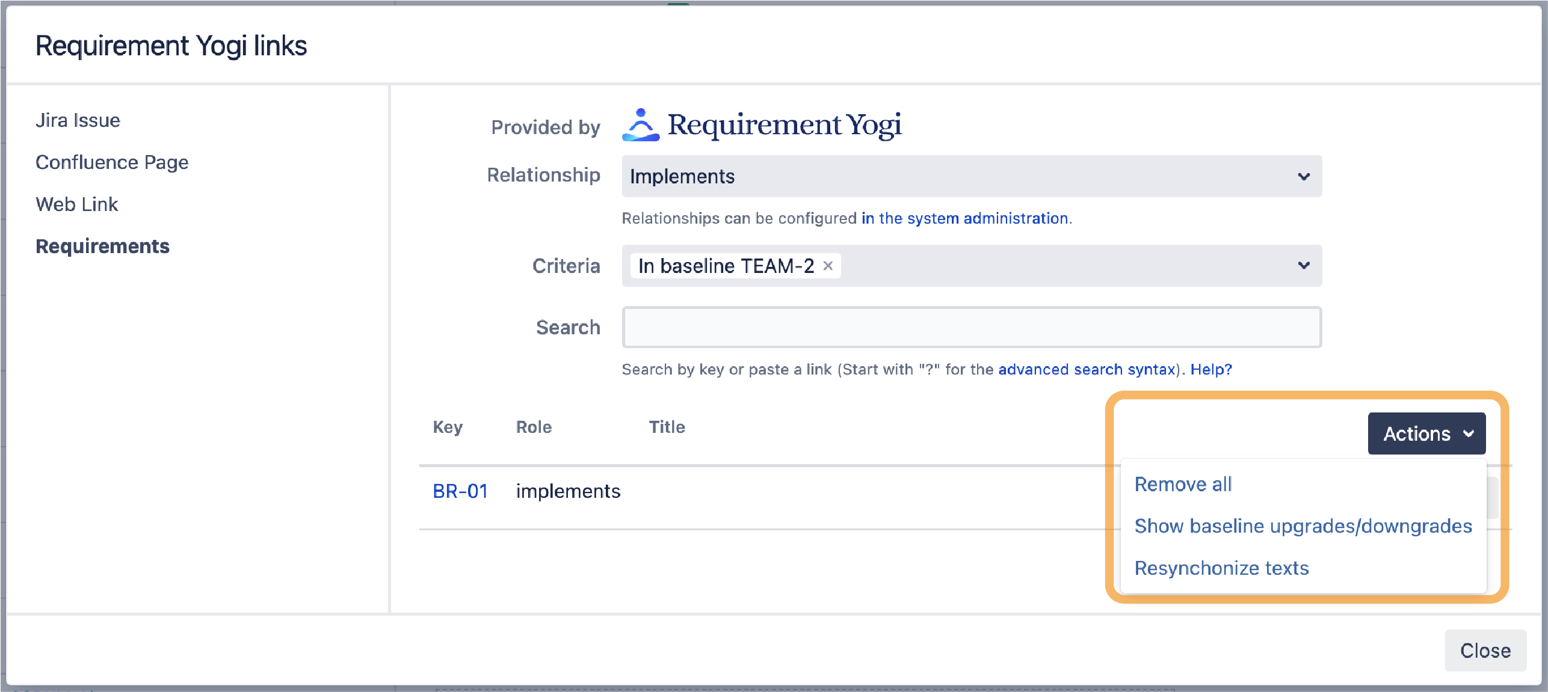Open the Relationship dropdown

pos(1303,176)
